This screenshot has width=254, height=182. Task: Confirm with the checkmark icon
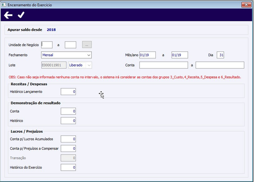tap(21, 15)
